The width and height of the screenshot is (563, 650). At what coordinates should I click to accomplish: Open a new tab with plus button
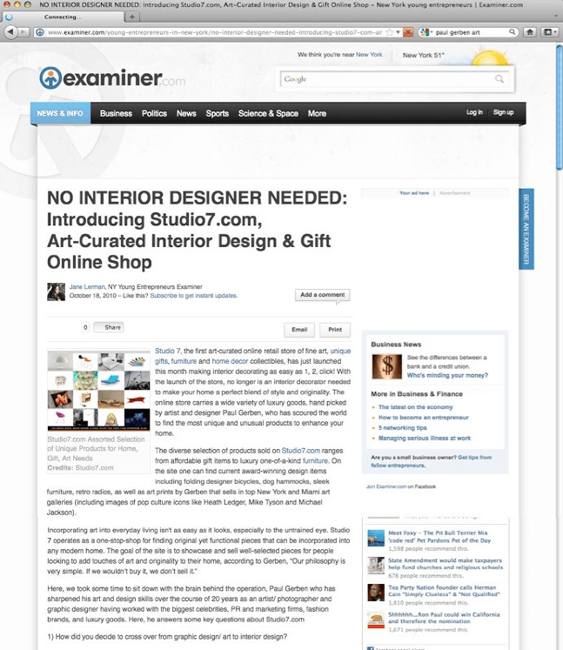point(132,17)
